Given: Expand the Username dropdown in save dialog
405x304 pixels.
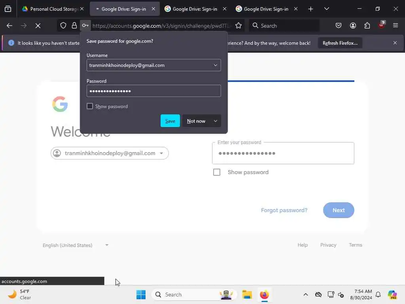Looking at the screenshot, I should pos(216,65).
